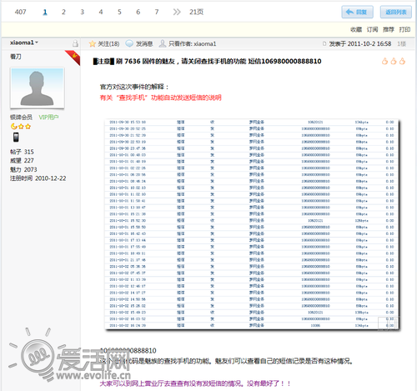The width and height of the screenshot is (417, 391).
Task: Select current page 1 in pagination
Action: (45, 12)
